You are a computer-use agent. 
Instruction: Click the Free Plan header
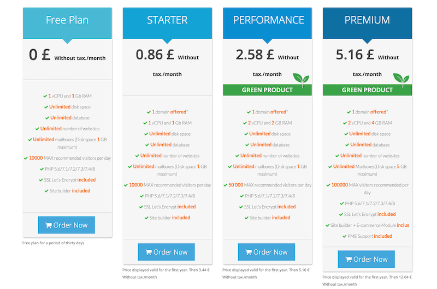click(x=67, y=23)
